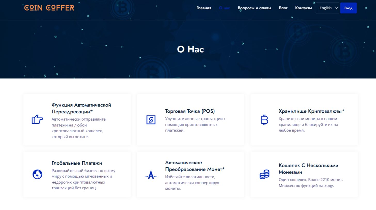Open the Контакты page

click(303, 8)
